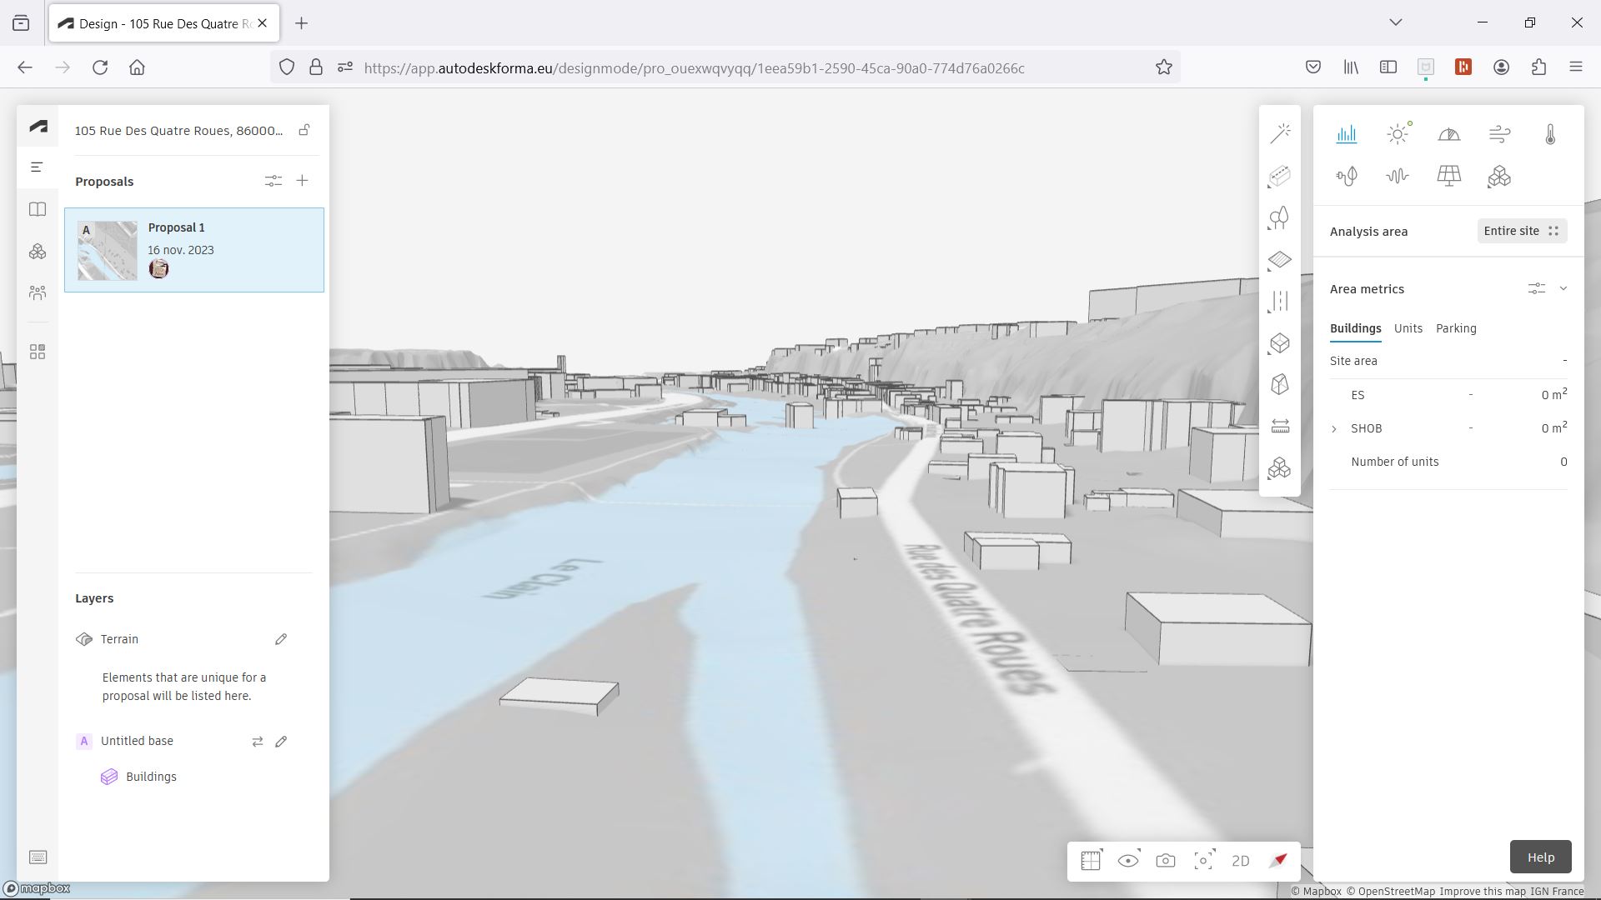Click the magic wand generate tool
Viewport: 1601px width, 900px height.
1279,133
